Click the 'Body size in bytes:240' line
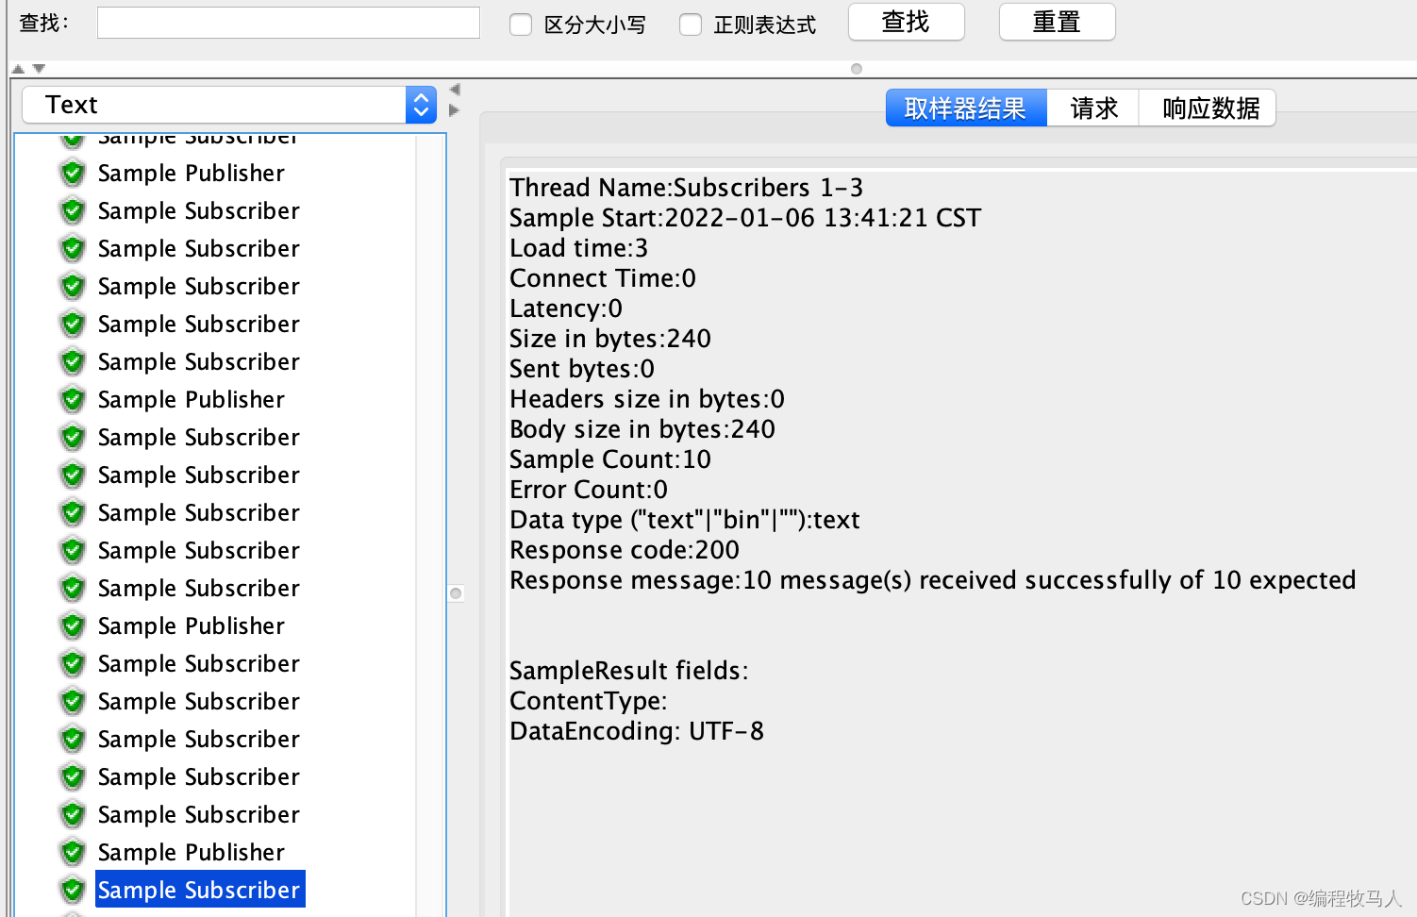 coord(642,429)
